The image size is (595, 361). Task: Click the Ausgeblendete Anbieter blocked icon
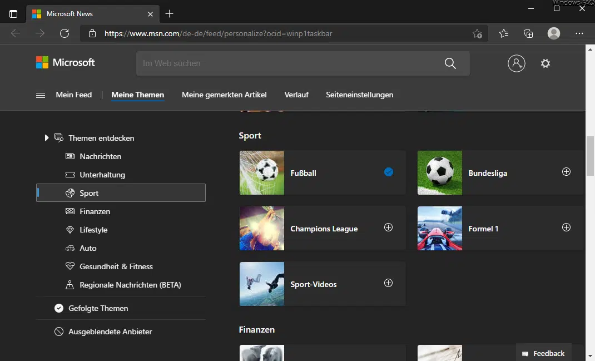[59, 332]
